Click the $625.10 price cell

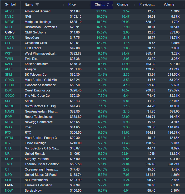[76, 22]
